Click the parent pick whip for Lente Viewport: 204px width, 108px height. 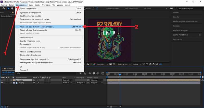[x=88, y=80]
